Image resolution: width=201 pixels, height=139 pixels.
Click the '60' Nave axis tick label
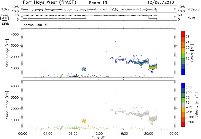tap(180, 15)
